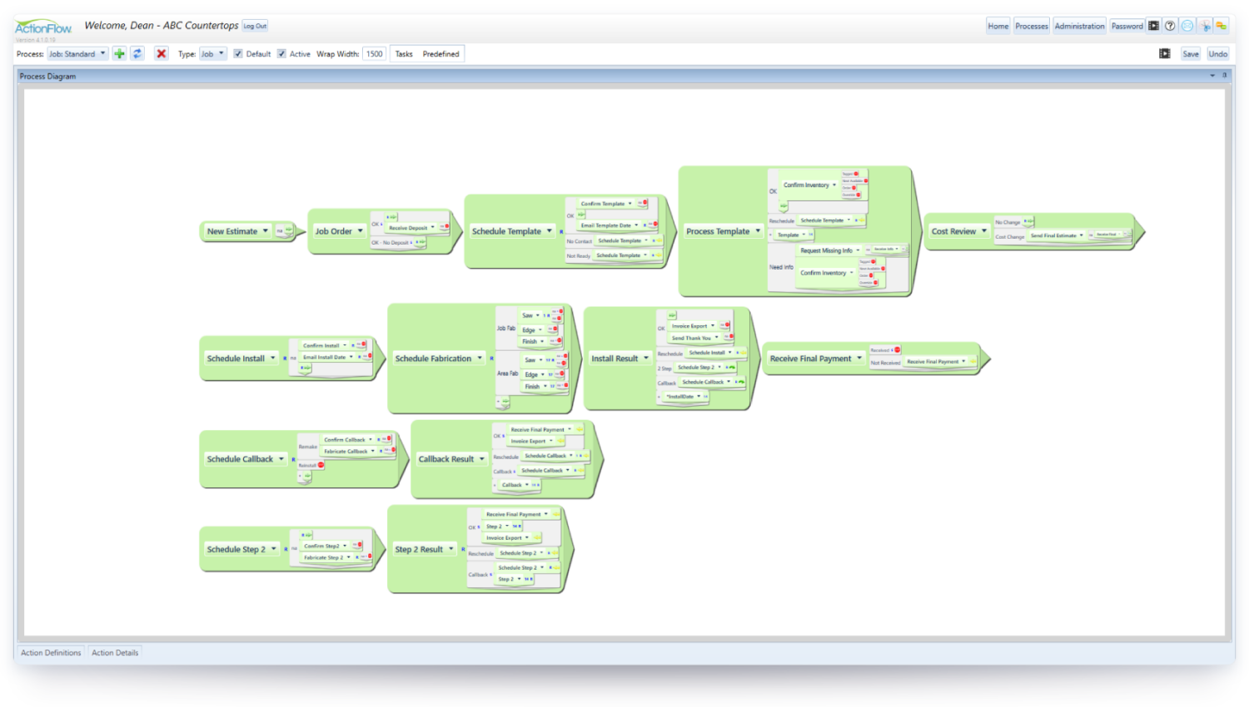This screenshot has width=1249, height=707.
Task: Open the Process selector showing Job: Standard
Action: (x=77, y=53)
